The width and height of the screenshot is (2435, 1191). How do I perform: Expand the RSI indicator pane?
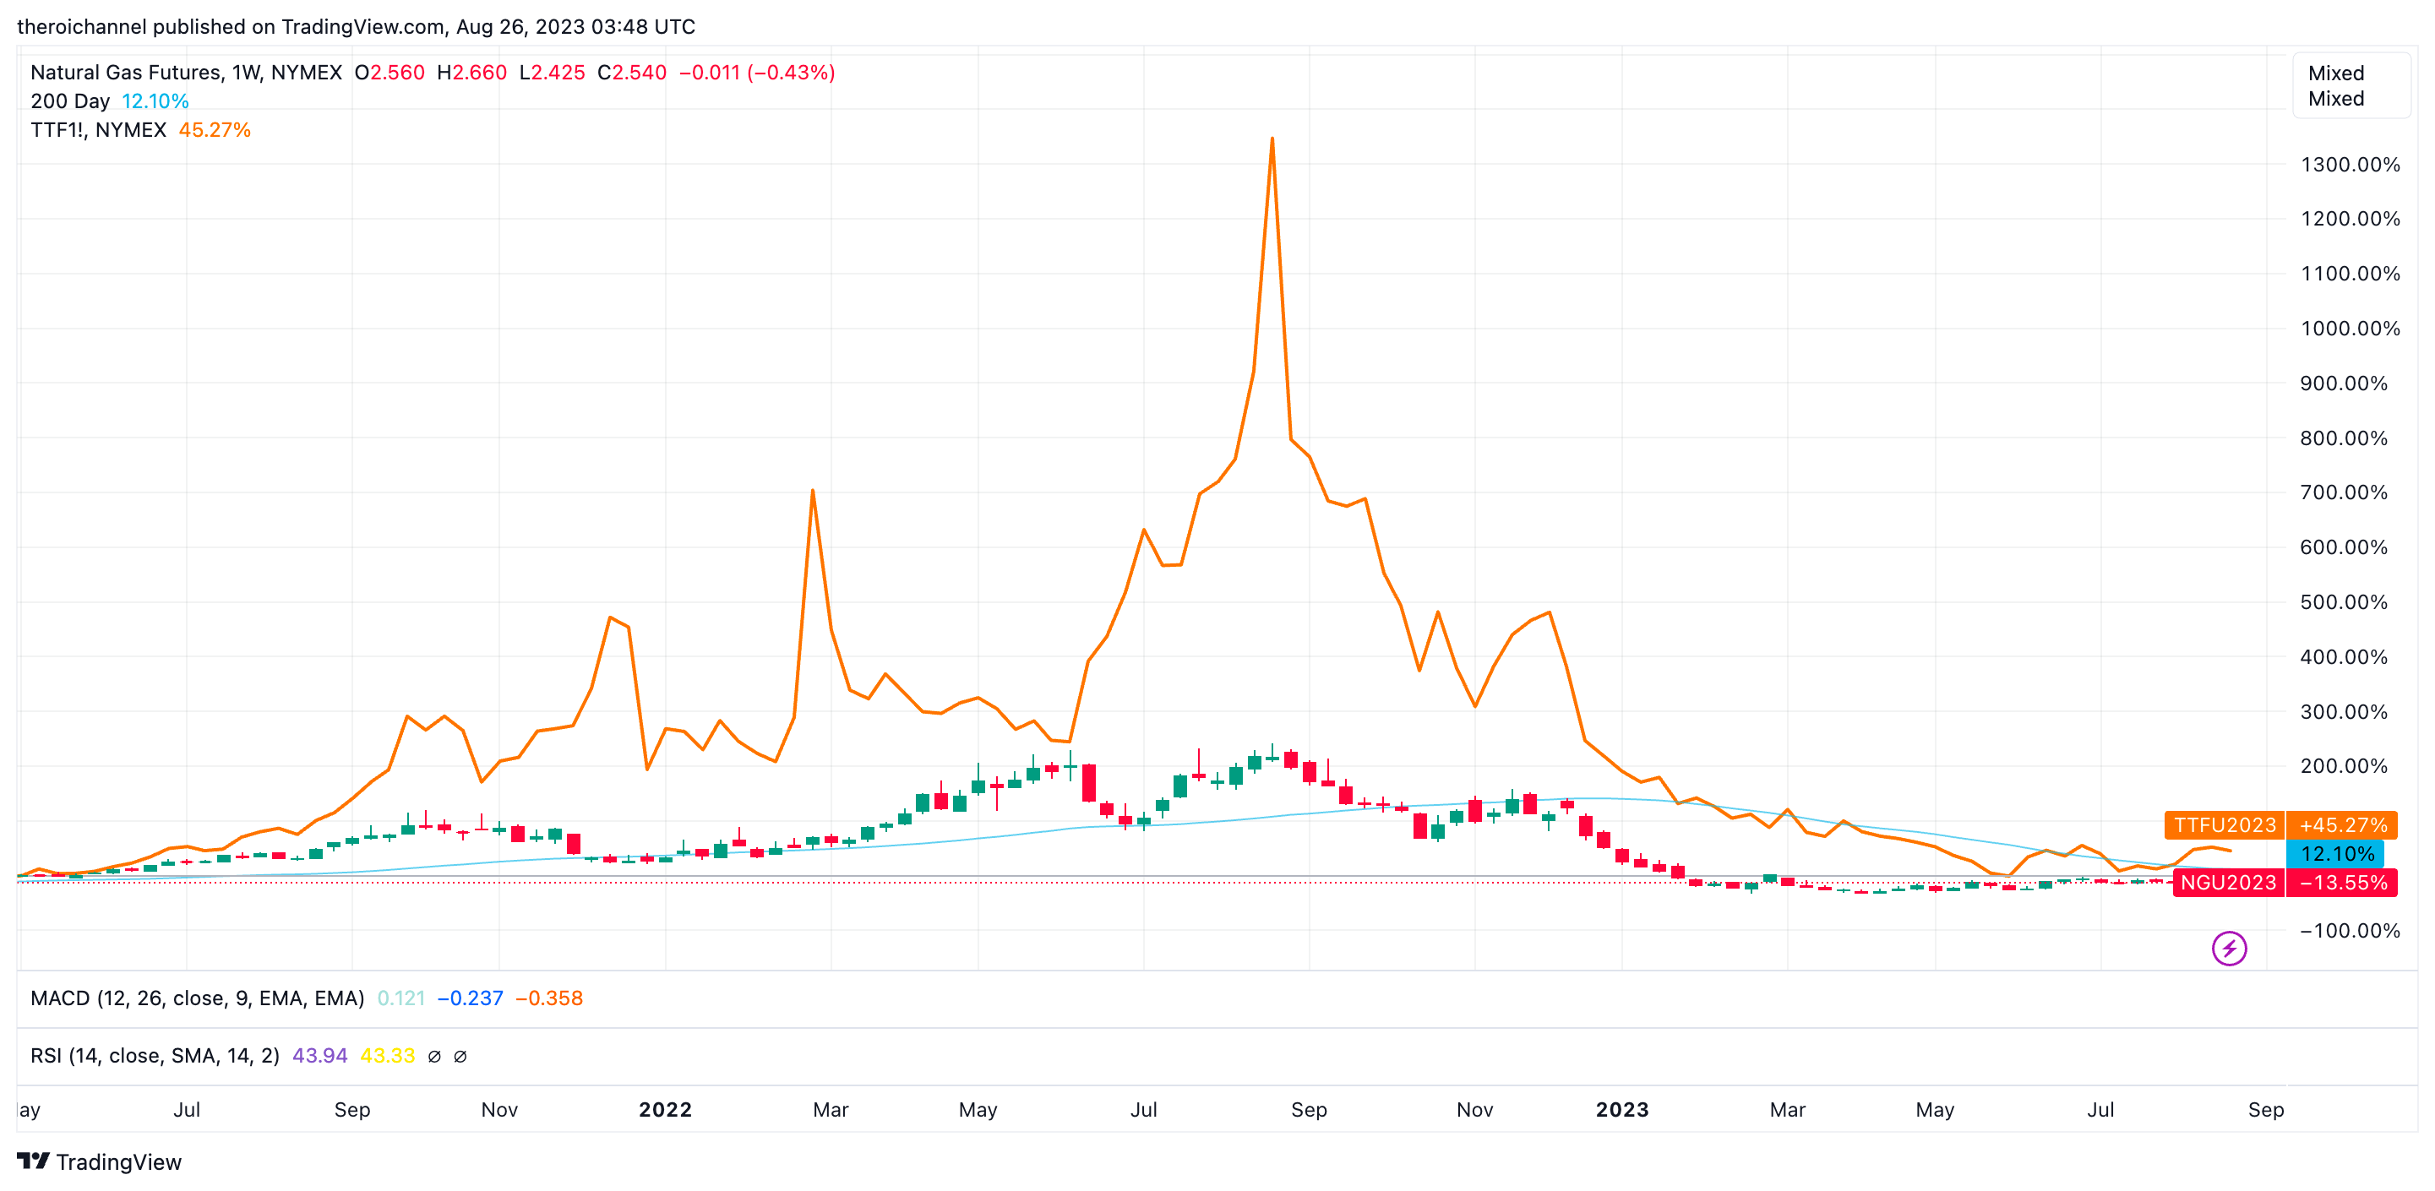point(154,1056)
